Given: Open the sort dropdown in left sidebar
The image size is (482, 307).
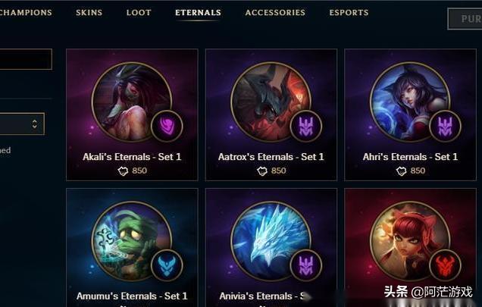Looking at the screenshot, I should tap(22, 124).
